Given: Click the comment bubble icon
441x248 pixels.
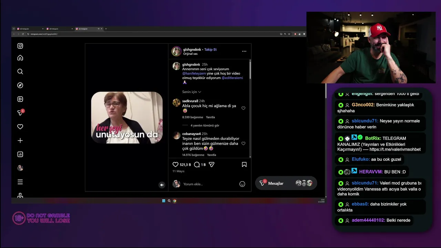Looking at the screenshot, I should coord(197,165).
